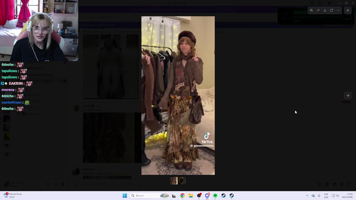Close the image viewer with the X
This screenshot has height=200, width=356.
pos(348,10)
